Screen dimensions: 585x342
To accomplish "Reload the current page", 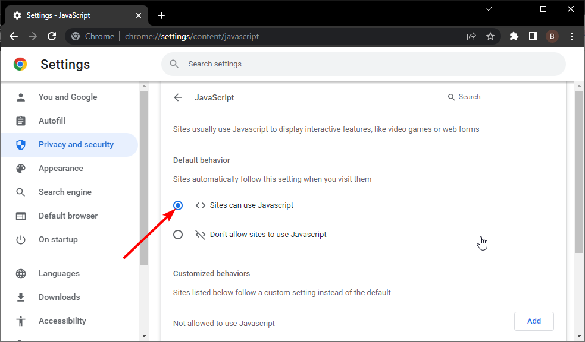I will pos(52,36).
